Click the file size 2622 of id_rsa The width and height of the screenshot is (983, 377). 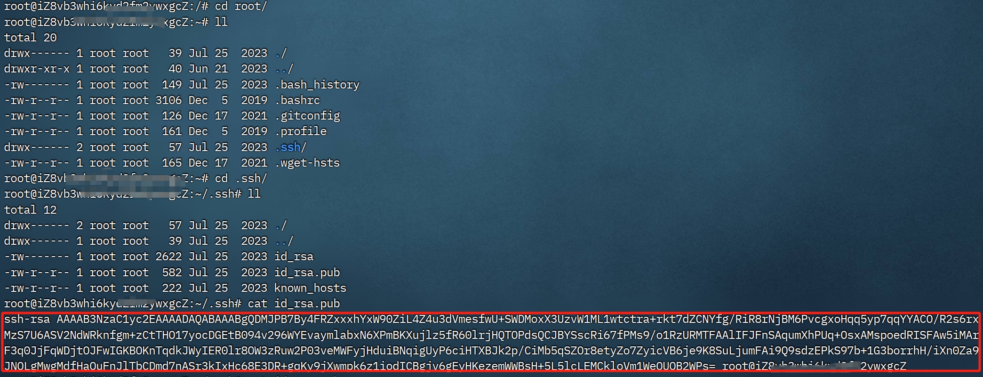tap(169, 257)
